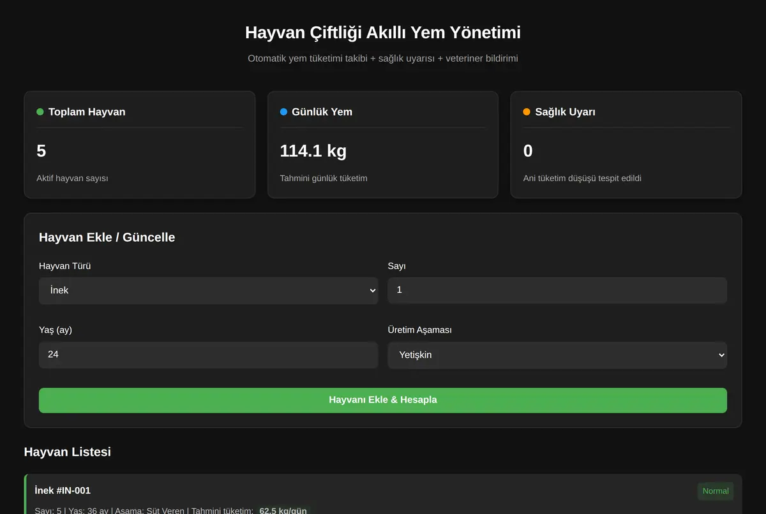Click the İnek #IN-001 list entry title
The width and height of the screenshot is (766, 514).
point(63,490)
